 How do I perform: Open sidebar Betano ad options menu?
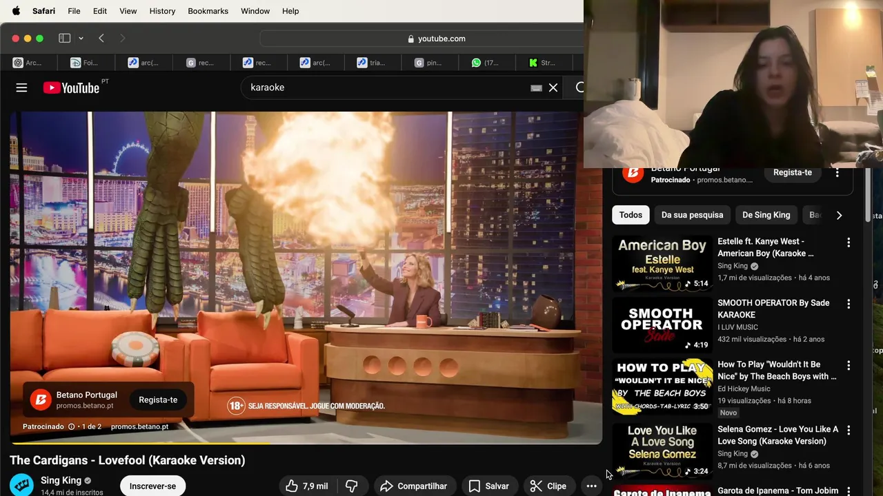point(837,173)
